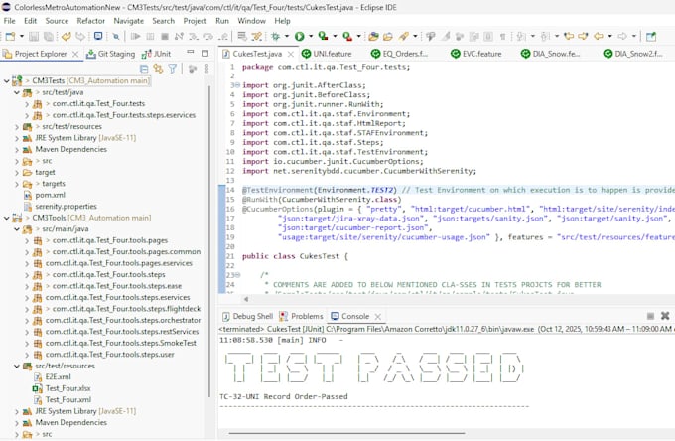Maximize the Project Explorer view
Viewport: 675px width, 441px height.
[204, 53]
